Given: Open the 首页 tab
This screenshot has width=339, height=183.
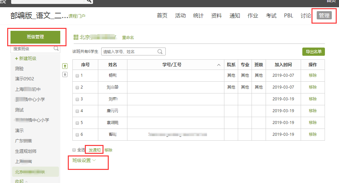Looking at the screenshot, I should 162,16.
